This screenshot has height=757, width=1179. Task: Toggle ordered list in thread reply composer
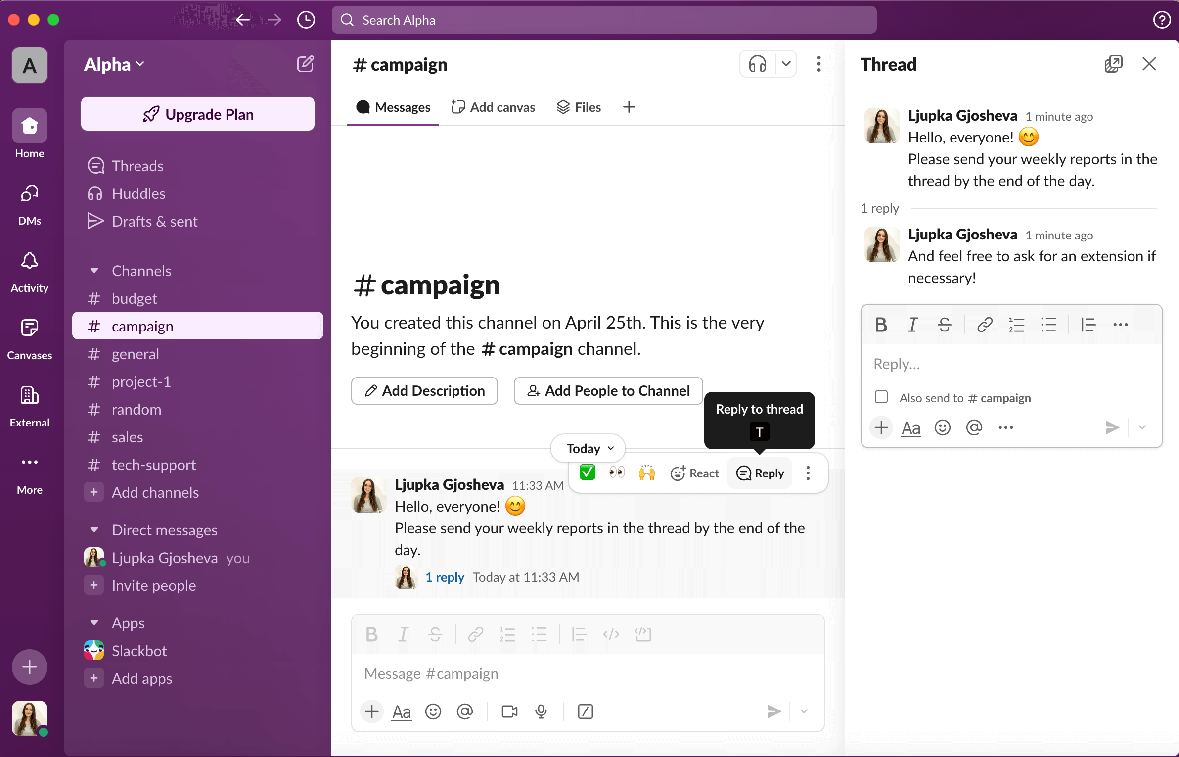tap(1016, 325)
